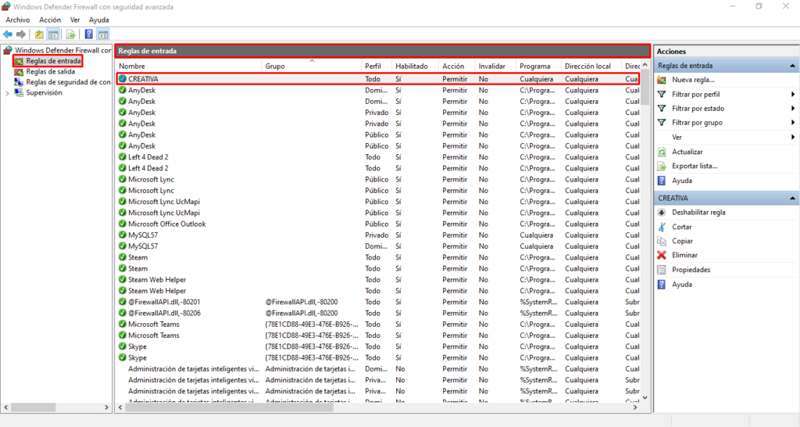
Task: Click the Forward arrow toolbar icon
Action: click(21, 34)
